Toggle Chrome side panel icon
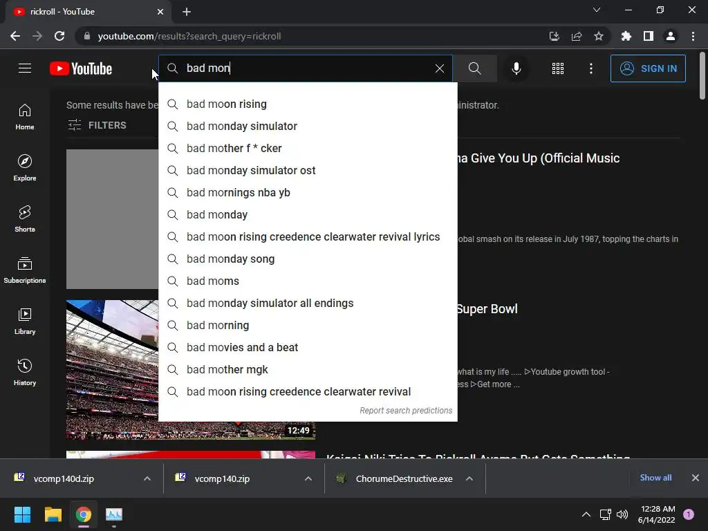Viewport: 708px width, 531px height. coord(649,36)
